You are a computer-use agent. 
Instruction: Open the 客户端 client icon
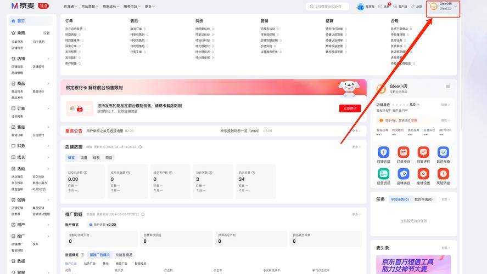coord(395,7)
